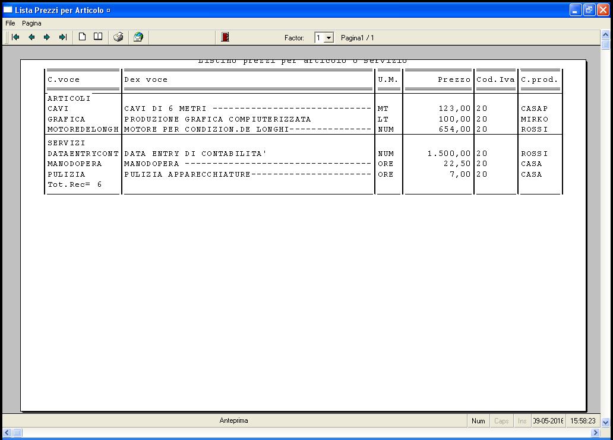613x440 pixels.
Task: Switch to single page view
Action: [x=83, y=37]
